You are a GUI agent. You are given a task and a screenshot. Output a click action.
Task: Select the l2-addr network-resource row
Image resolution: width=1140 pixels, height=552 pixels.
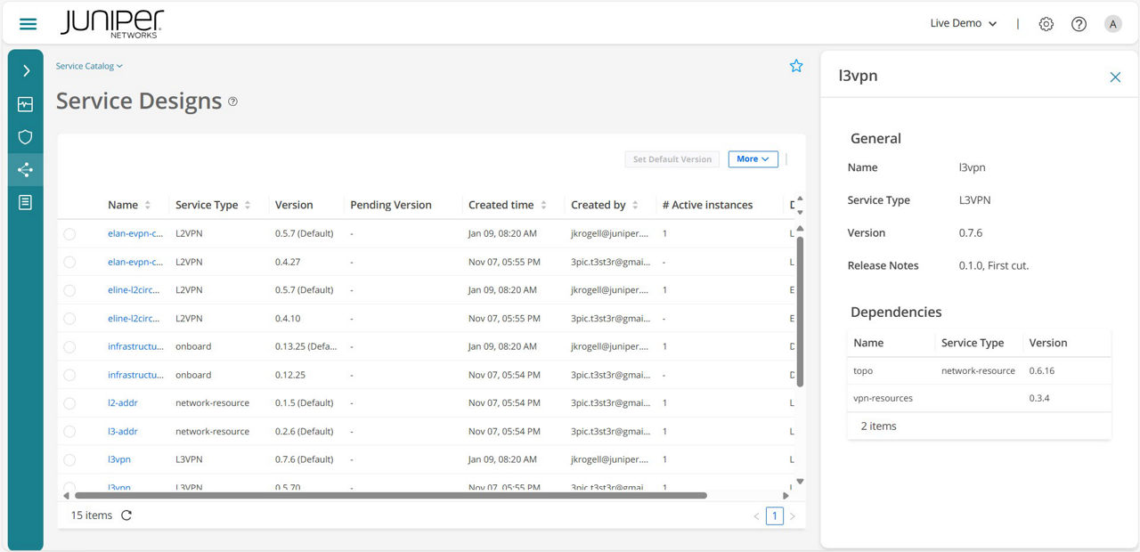[70, 402]
